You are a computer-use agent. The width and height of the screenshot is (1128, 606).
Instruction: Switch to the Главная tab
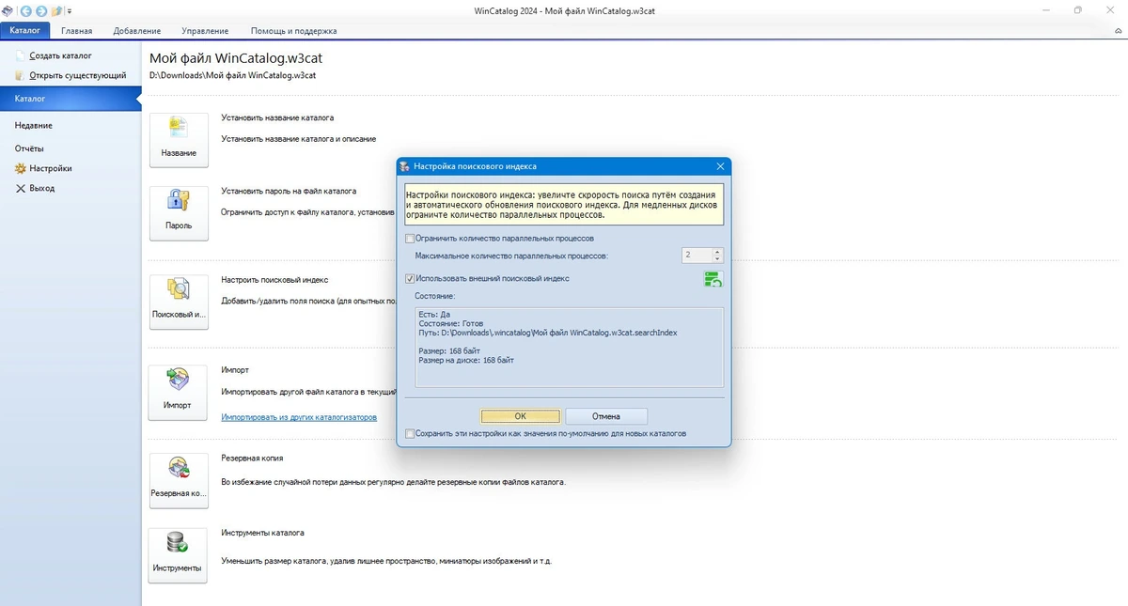(76, 30)
